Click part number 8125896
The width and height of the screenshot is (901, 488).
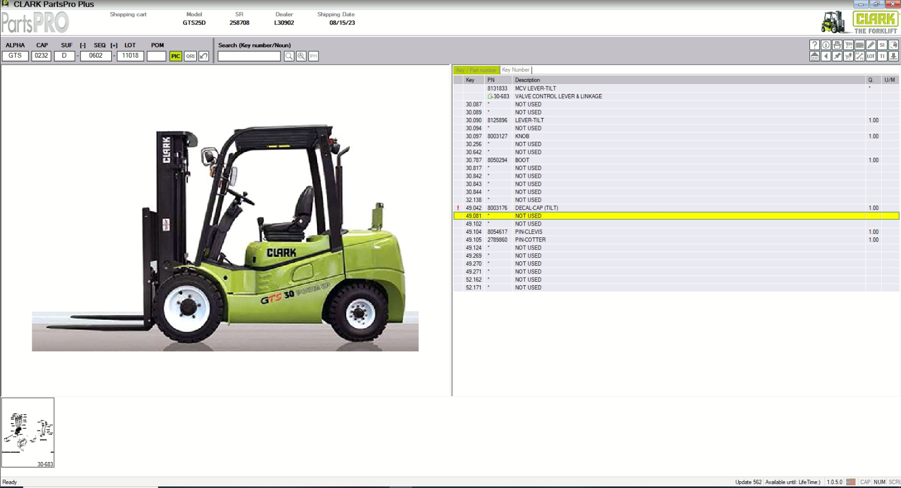coord(497,120)
